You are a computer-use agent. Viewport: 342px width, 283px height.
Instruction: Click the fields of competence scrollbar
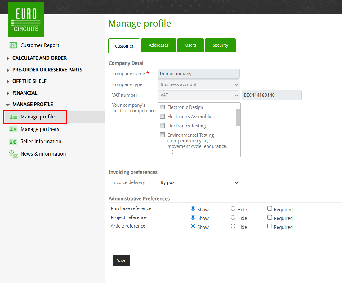pos(238,118)
